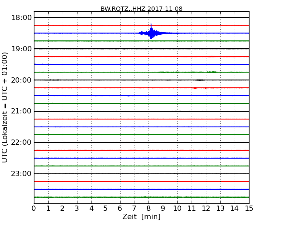Screen dimensions: 283x226
Task: Select x-axis tick label 5
Action: coord(106,209)
